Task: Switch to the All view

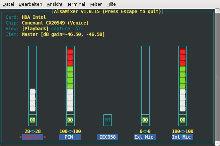Action: (79, 29)
